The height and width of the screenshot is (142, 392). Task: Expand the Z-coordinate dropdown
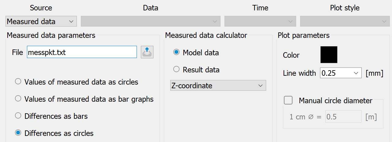tap(218, 86)
